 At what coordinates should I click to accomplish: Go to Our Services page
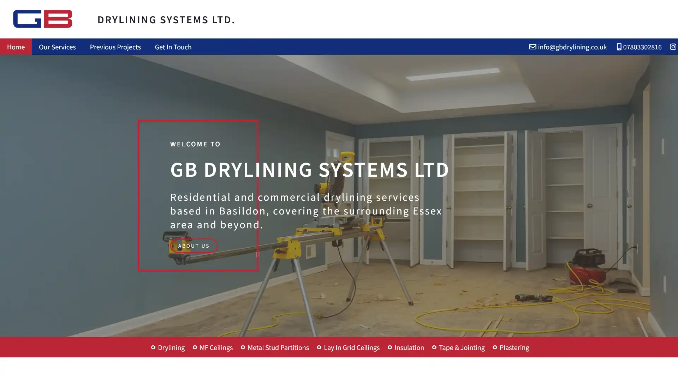pos(57,47)
